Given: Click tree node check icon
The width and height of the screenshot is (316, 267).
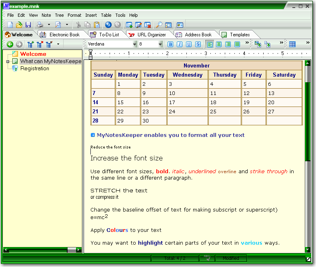Looking at the screenshot, I should click(49, 44).
